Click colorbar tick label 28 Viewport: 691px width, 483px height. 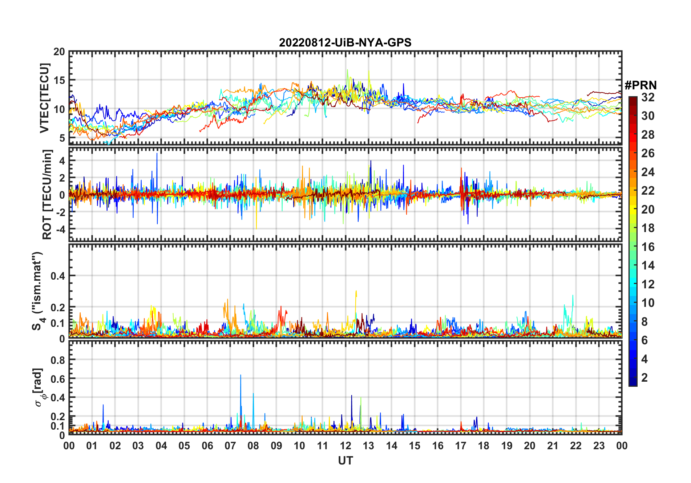648,135
